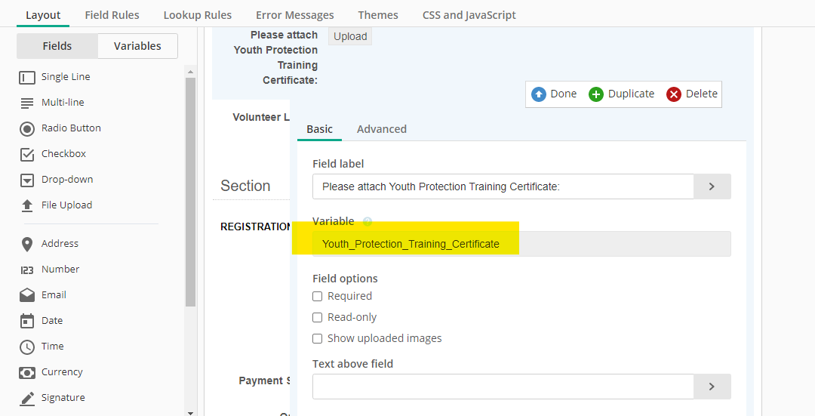
Task: Switch to the Variables panel
Action: [x=137, y=46]
